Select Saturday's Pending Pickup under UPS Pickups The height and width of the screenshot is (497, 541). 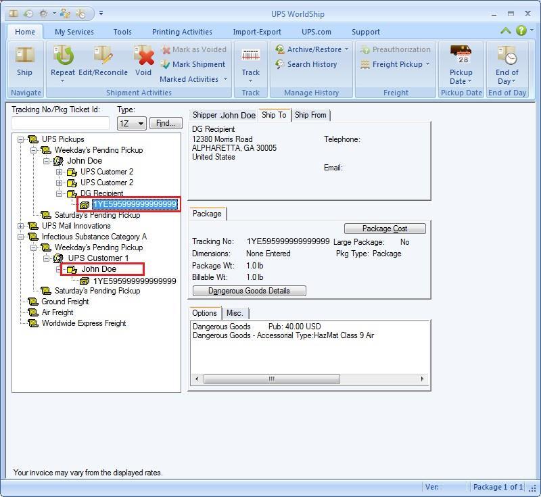[x=97, y=215]
